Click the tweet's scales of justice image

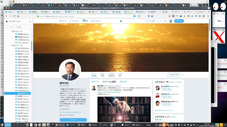point(124,109)
